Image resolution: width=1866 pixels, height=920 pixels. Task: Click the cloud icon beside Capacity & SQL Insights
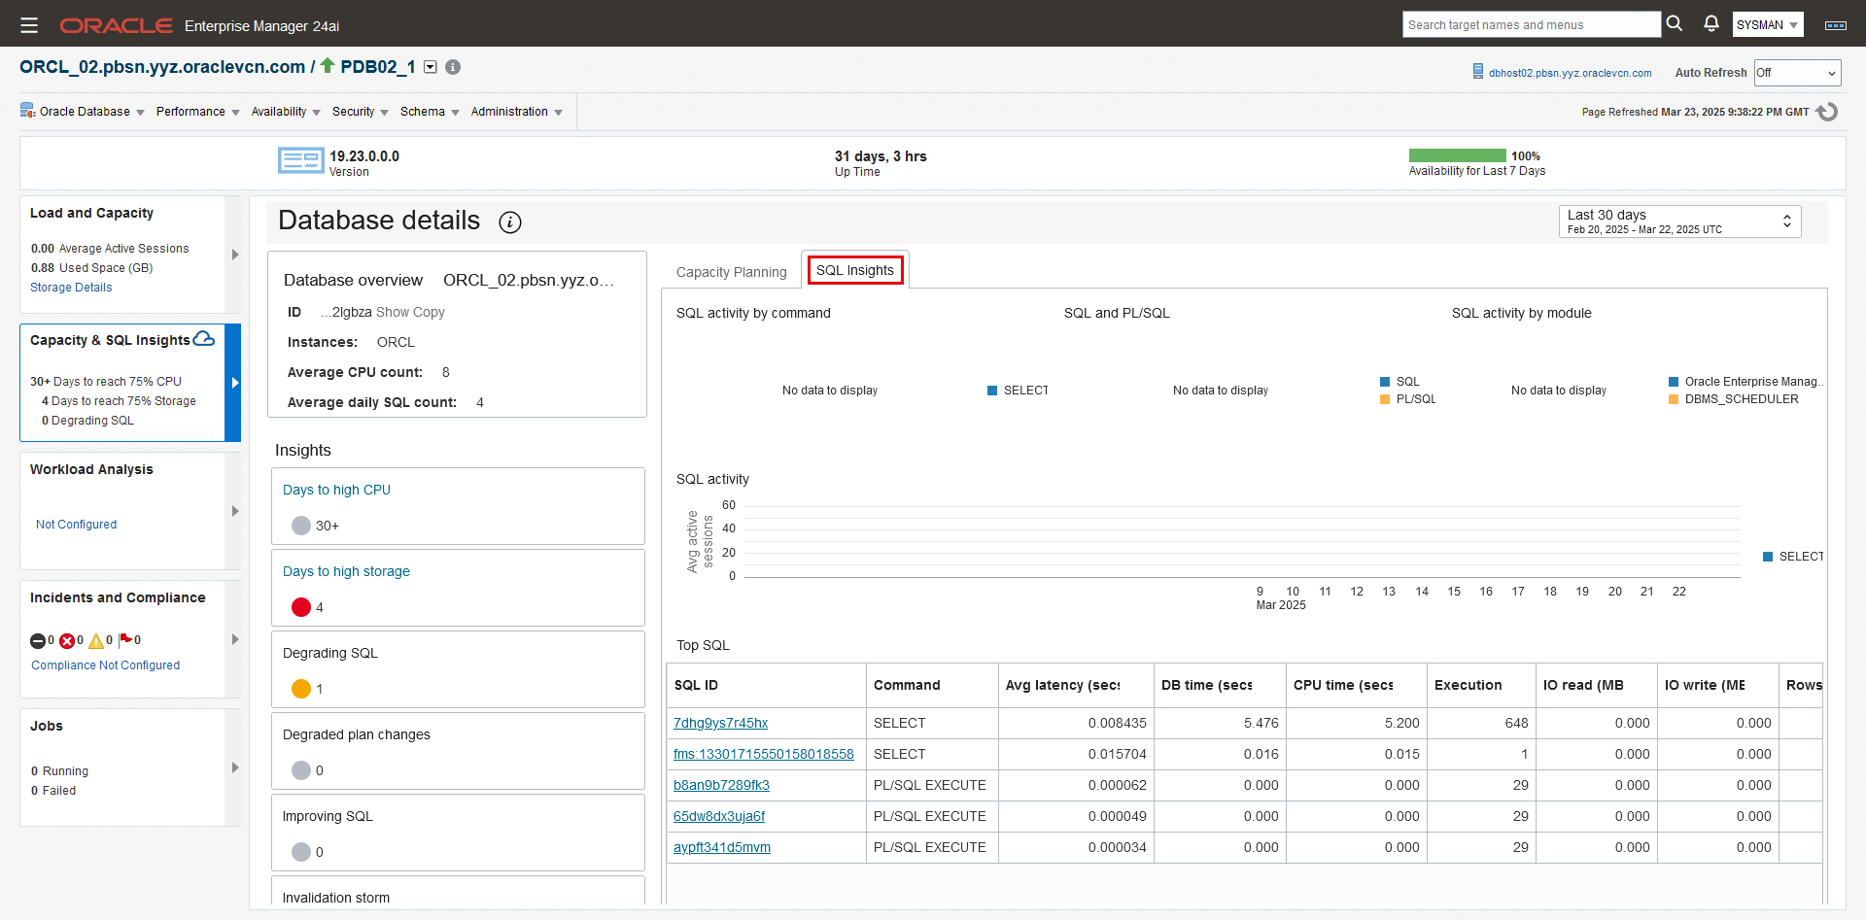[x=203, y=338]
